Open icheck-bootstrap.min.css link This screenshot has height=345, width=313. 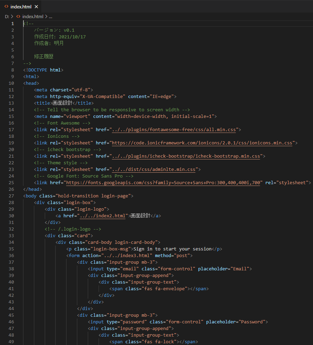coord(186,156)
